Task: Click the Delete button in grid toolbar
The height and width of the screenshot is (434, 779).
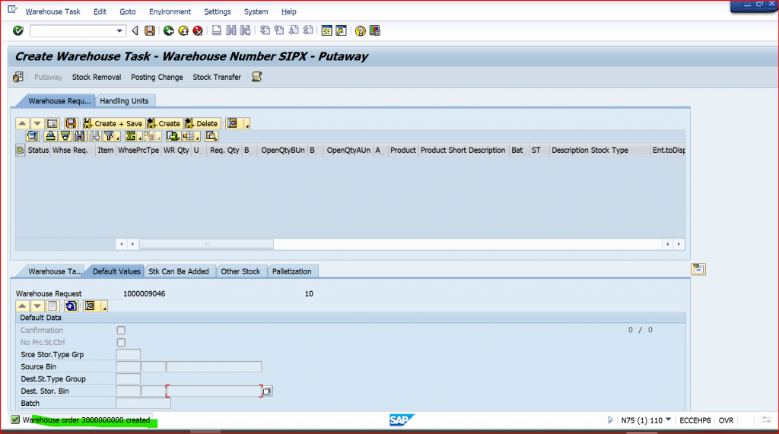Action: [202, 123]
